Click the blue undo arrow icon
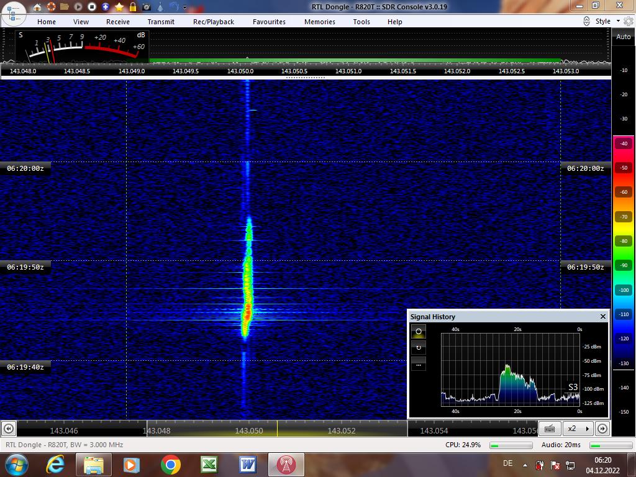Viewport: 636px width, 477px height. click(x=174, y=7)
